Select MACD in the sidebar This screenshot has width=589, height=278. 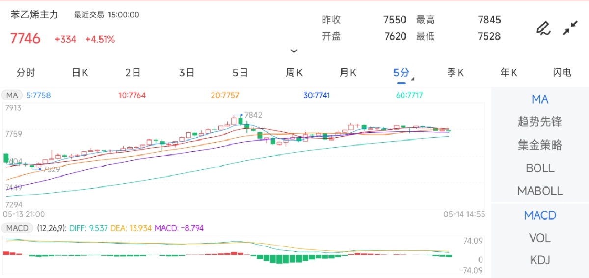(540, 215)
